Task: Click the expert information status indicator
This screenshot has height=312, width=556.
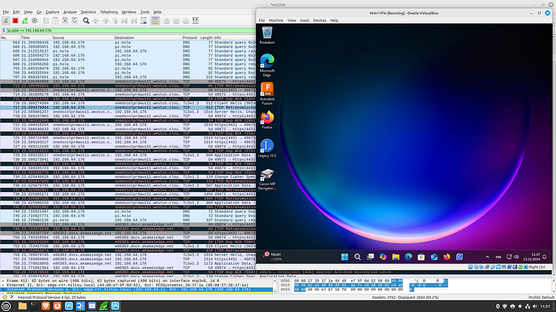Action: click(x=5, y=297)
